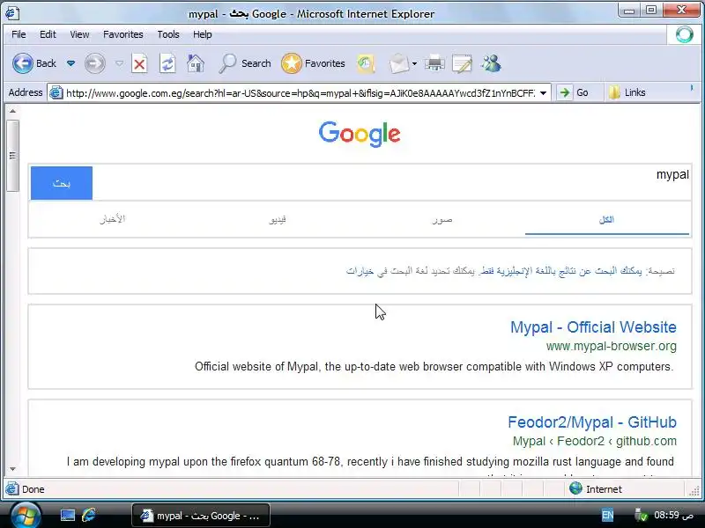Click the scrollbar up arrow
Image resolution: width=705 pixels, height=528 pixels.
tap(12, 111)
